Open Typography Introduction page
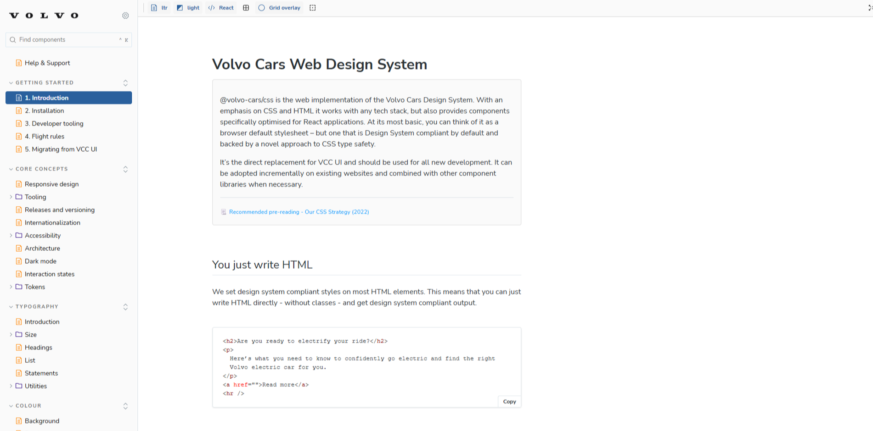 pos(42,321)
